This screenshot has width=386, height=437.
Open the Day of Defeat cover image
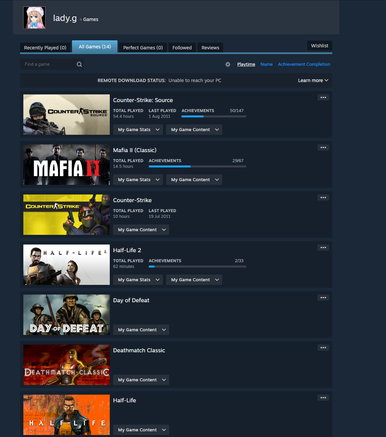[x=66, y=315]
